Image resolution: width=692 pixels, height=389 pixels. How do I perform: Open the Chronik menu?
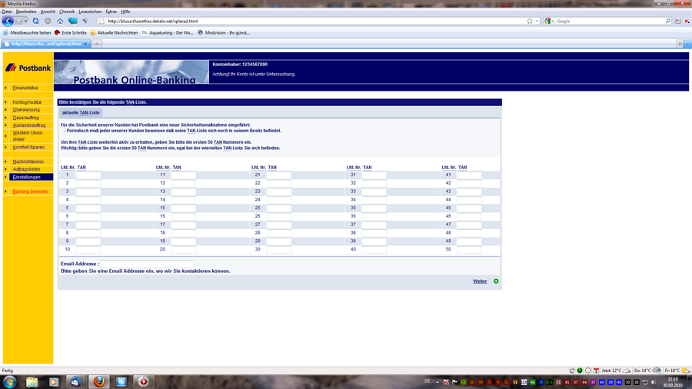coord(67,12)
